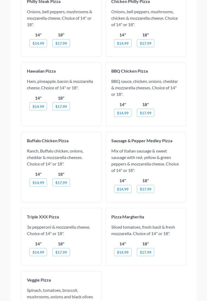Order 14" Buffalo Chicken Pizza
Viewport: 207px width, 301px height.
tap(38, 182)
